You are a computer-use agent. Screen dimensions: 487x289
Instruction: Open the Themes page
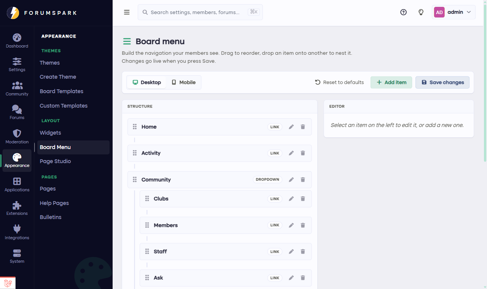click(50, 63)
